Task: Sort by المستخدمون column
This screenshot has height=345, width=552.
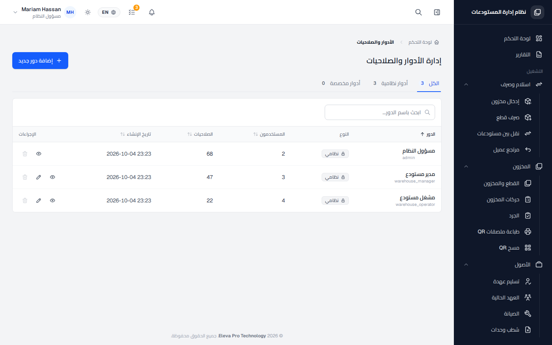Action: [x=269, y=134]
